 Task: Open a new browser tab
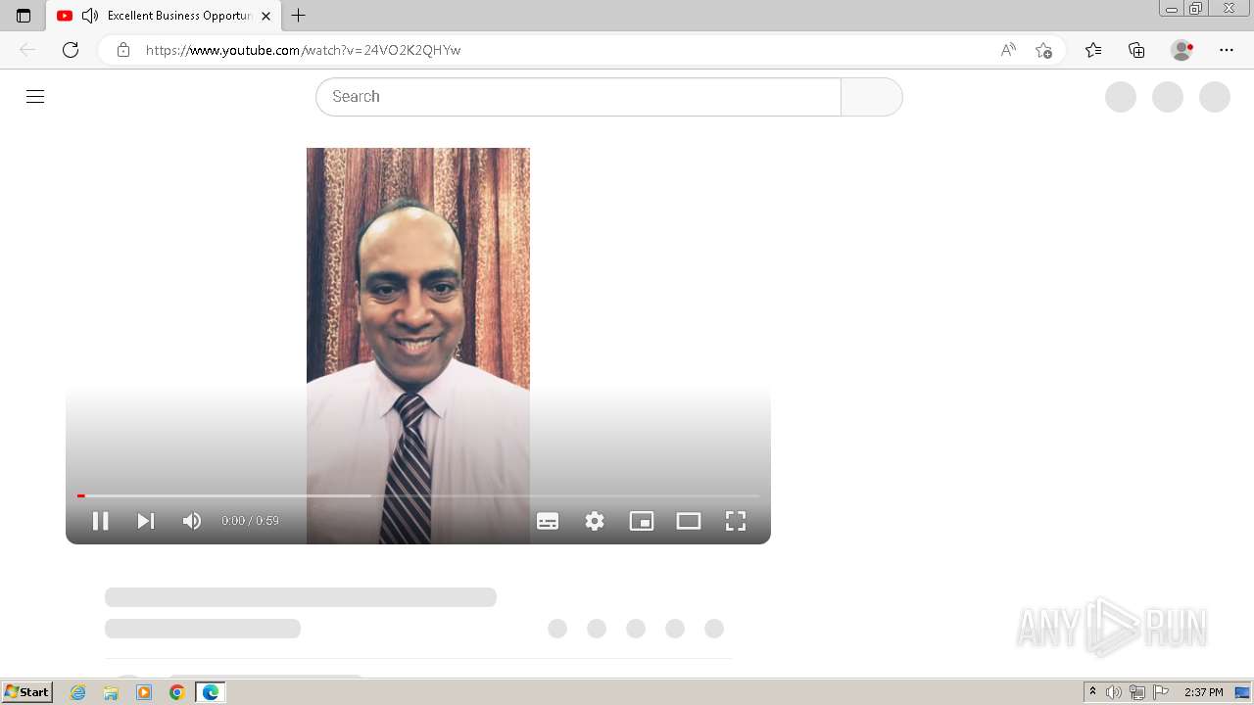tap(299, 16)
